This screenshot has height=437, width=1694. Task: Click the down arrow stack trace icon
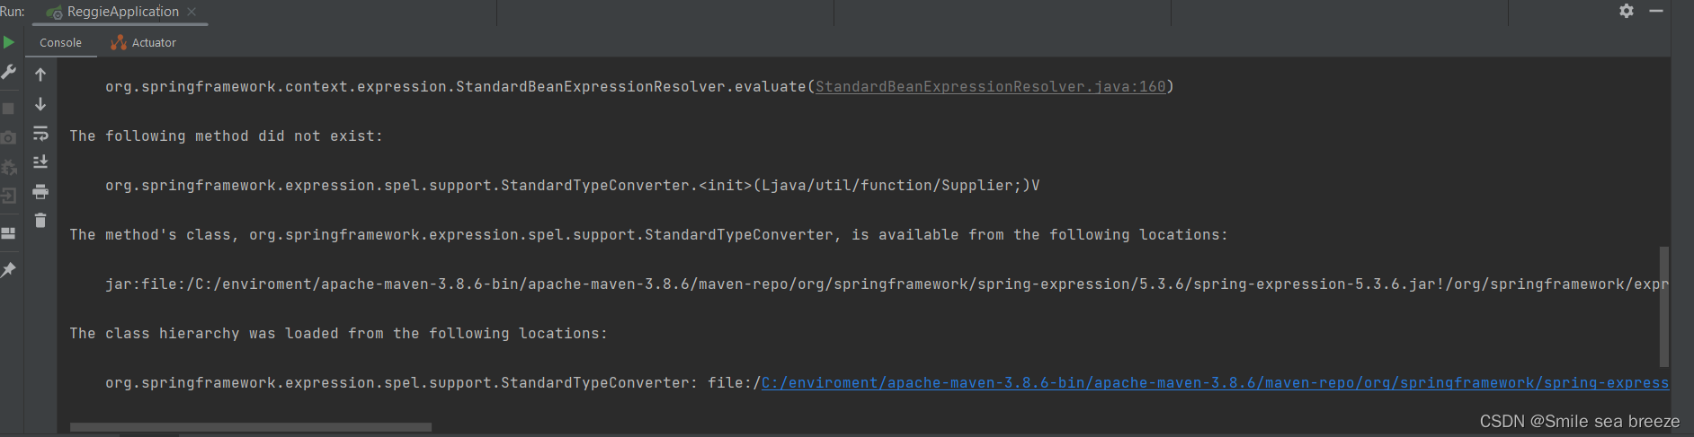point(40,104)
